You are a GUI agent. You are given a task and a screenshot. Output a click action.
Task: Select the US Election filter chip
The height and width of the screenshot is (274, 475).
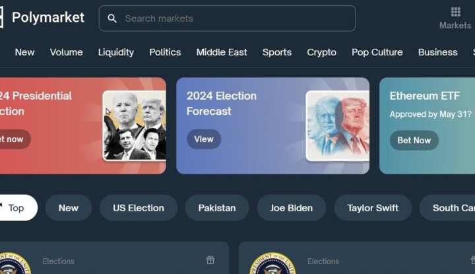point(139,207)
